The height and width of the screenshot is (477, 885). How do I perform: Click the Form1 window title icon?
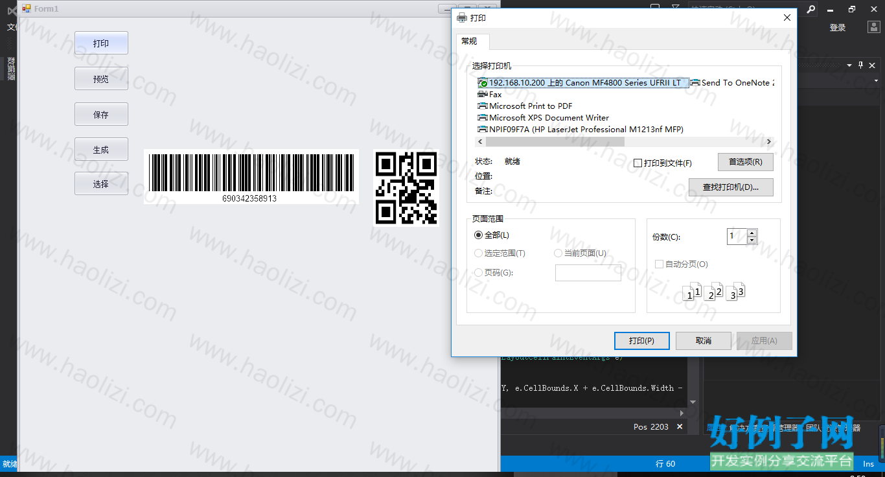coord(27,8)
